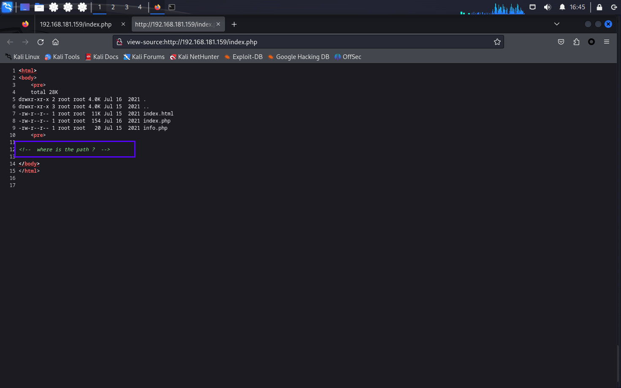Open the notifications bell icon
The width and height of the screenshot is (621, 388).
(x=562, y=7)
